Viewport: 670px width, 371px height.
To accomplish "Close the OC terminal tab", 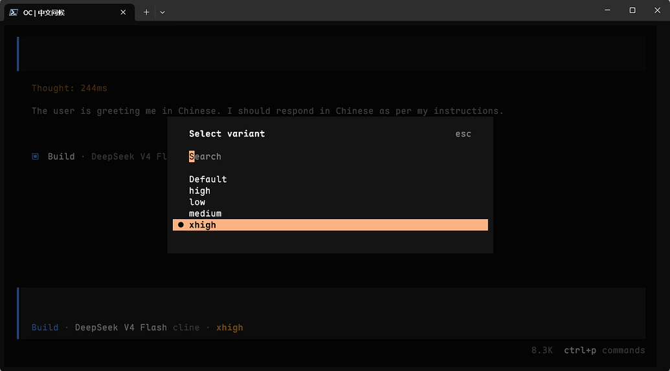I will coord(123,12).
